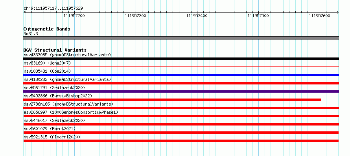350x156 pixels.
Task: Click the 111957300 ruler position
Action: [x=136, y=16]
